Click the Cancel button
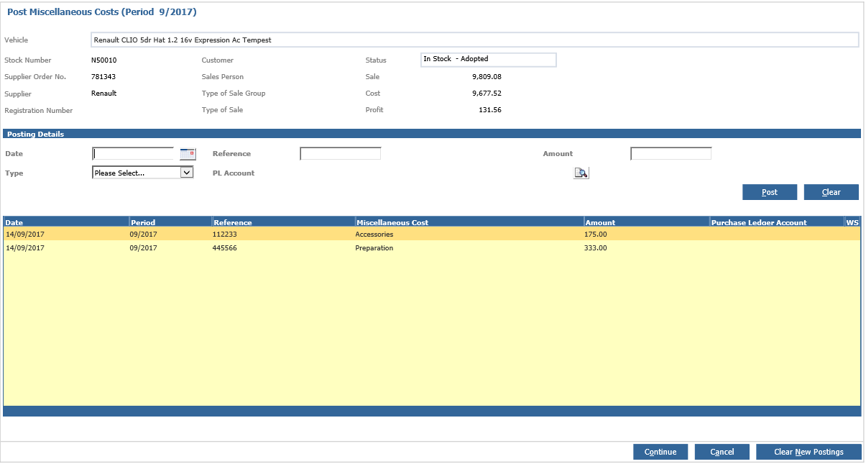The height and width of the screenshot is (464, 866). coord(722,452)
